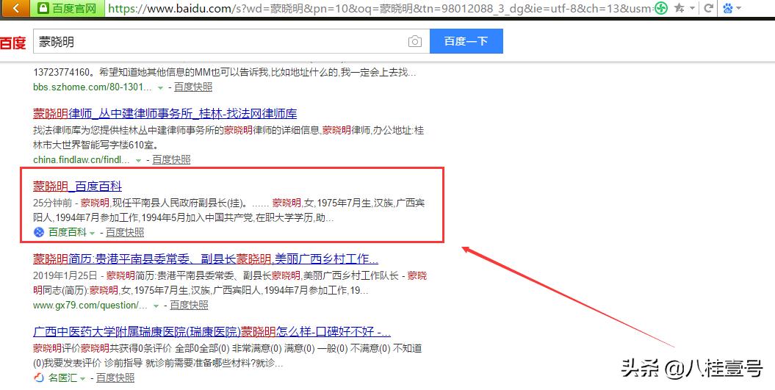
Task: Click the browser address bar URL
Action: (380, 8)
